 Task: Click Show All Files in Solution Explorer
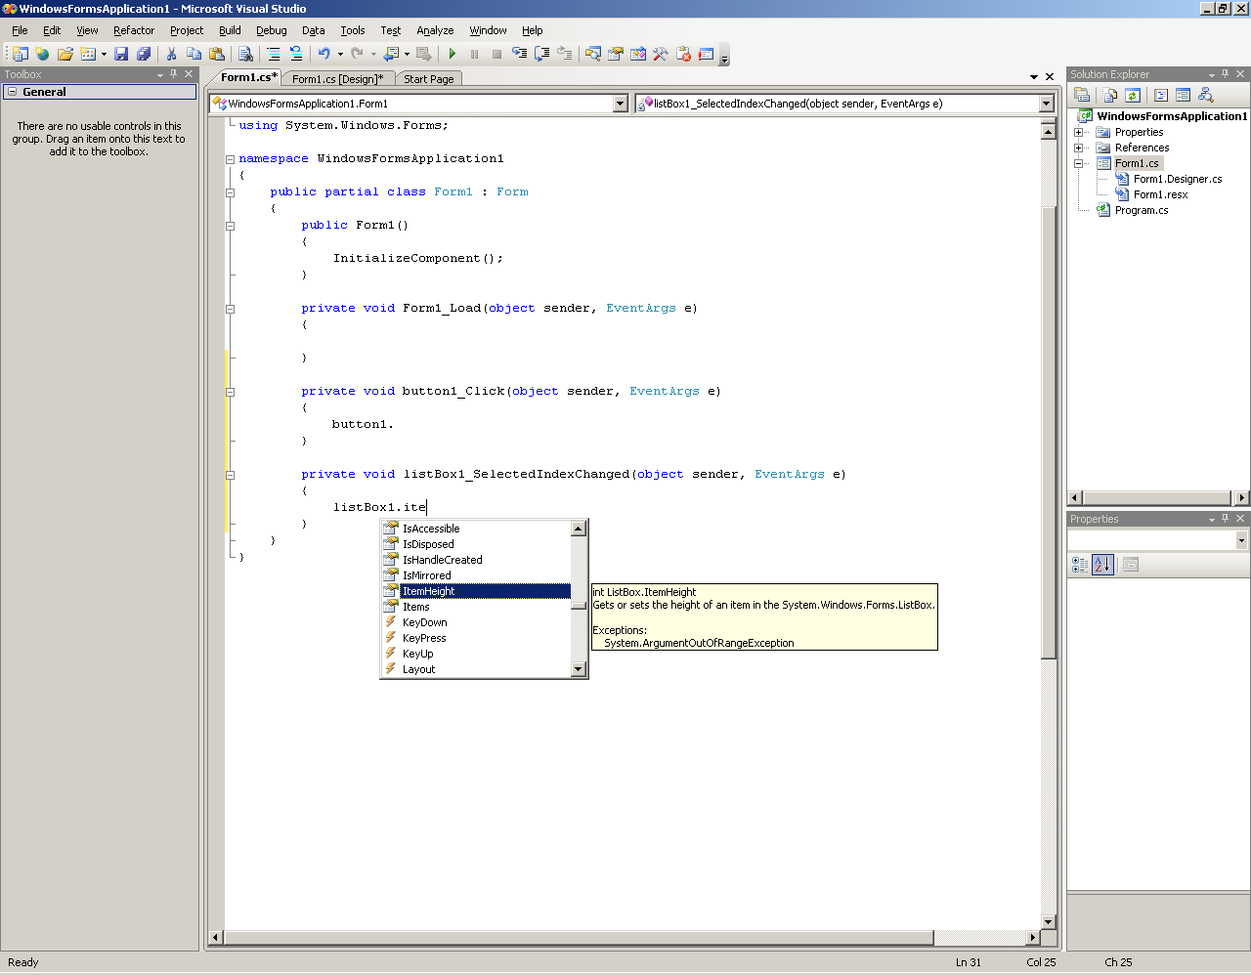(1110, 95)
